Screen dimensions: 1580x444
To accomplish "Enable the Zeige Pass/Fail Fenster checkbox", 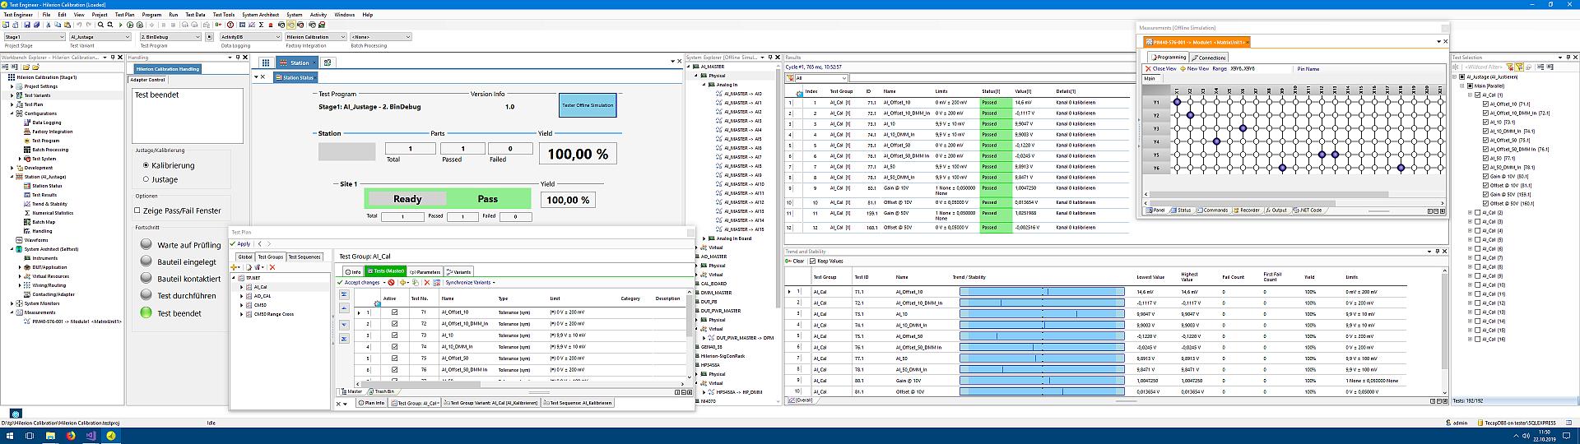I will [x=137, y=210].
